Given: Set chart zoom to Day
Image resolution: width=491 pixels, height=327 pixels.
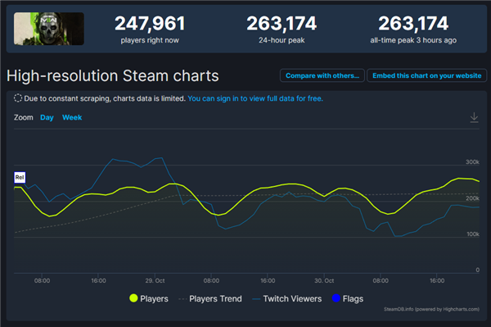Looking at the screenshot, I should pos(47,117).
